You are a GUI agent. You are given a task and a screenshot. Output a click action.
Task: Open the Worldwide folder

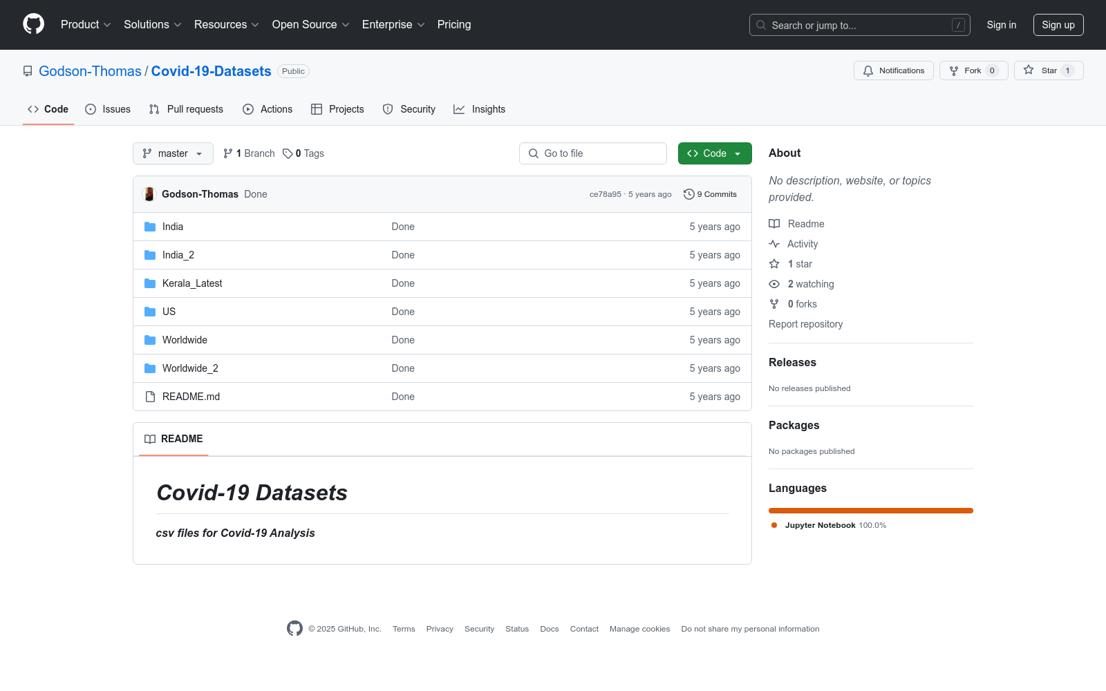pos(185,340)
